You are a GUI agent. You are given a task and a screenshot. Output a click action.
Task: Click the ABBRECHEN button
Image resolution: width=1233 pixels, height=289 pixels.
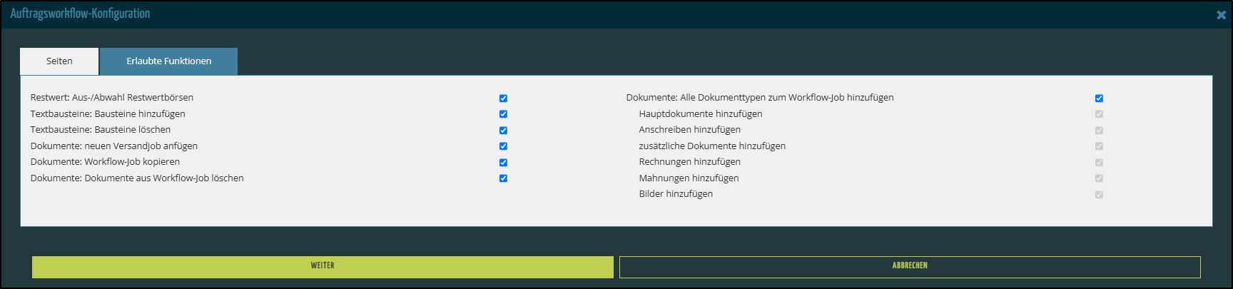[910, 266]
